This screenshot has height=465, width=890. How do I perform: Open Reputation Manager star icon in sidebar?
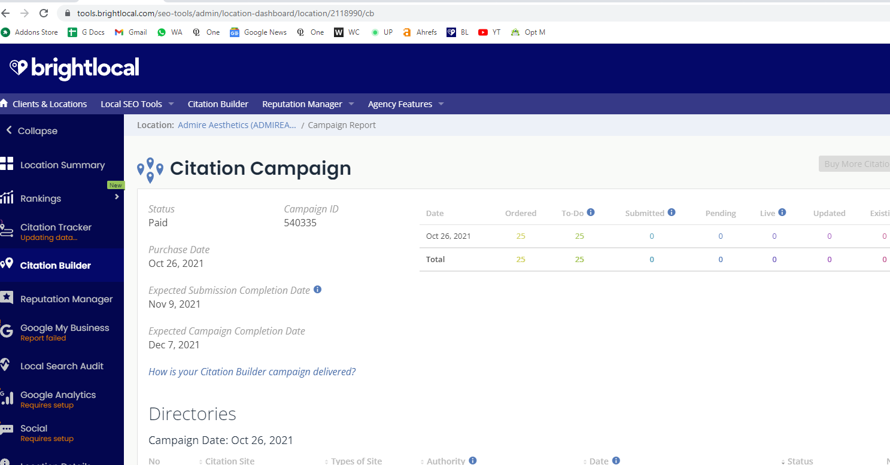pyautogui.click(x=7, y=298)
